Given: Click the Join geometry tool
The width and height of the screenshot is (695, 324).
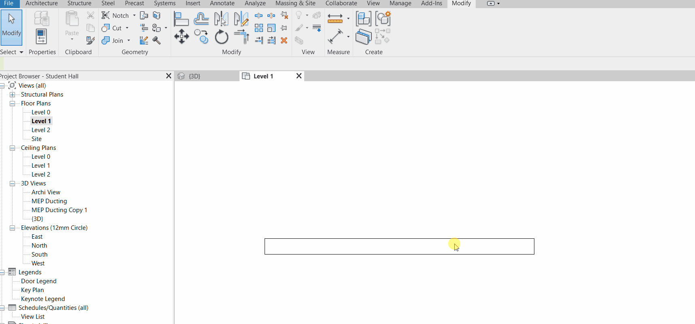Looking at the screenshot, I should pos(113,40).
